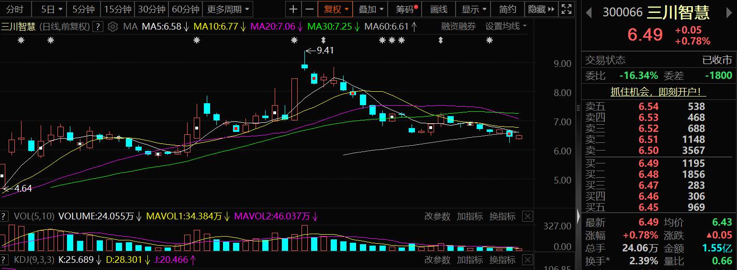The height and width of the screenshot is (270, 737).
Task: Expand the 更多周期 period dropdown
Action: (x=228, y=9)
